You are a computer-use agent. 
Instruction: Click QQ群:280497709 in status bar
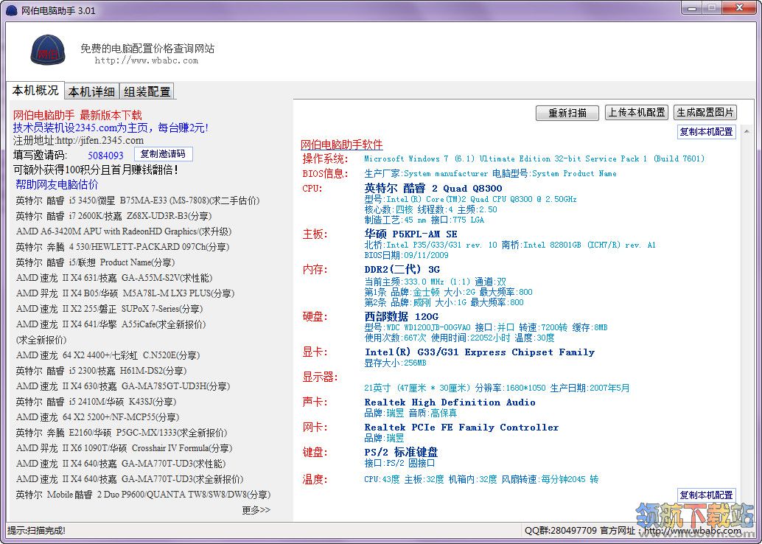[561, 531]
